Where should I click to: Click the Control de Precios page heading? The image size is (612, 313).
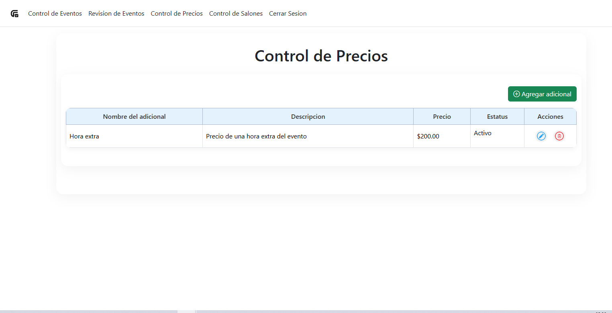tap(321, 56)
